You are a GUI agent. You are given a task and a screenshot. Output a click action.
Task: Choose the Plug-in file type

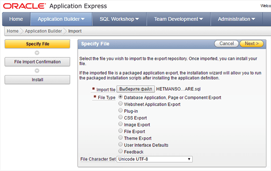120,110
